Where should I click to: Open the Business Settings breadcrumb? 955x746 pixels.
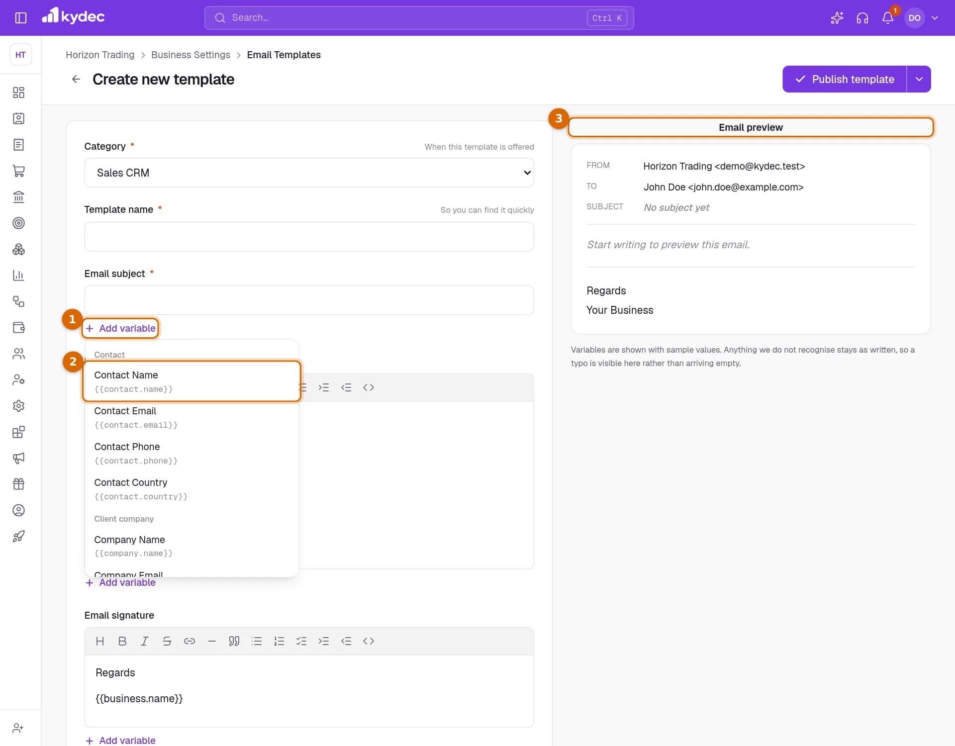pos(191,55)
